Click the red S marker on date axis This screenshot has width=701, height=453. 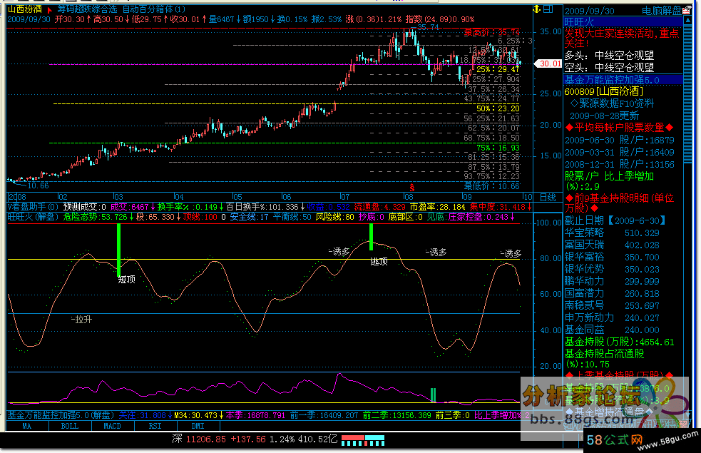pos(411,188)
